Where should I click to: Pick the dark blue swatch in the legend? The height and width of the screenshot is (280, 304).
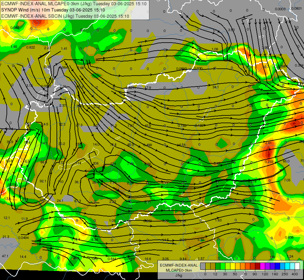(277, 266)
